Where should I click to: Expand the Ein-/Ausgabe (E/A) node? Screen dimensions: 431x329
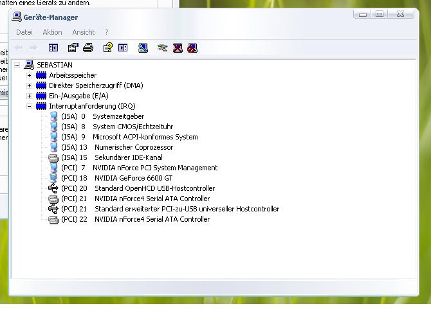tap(29, 96)
